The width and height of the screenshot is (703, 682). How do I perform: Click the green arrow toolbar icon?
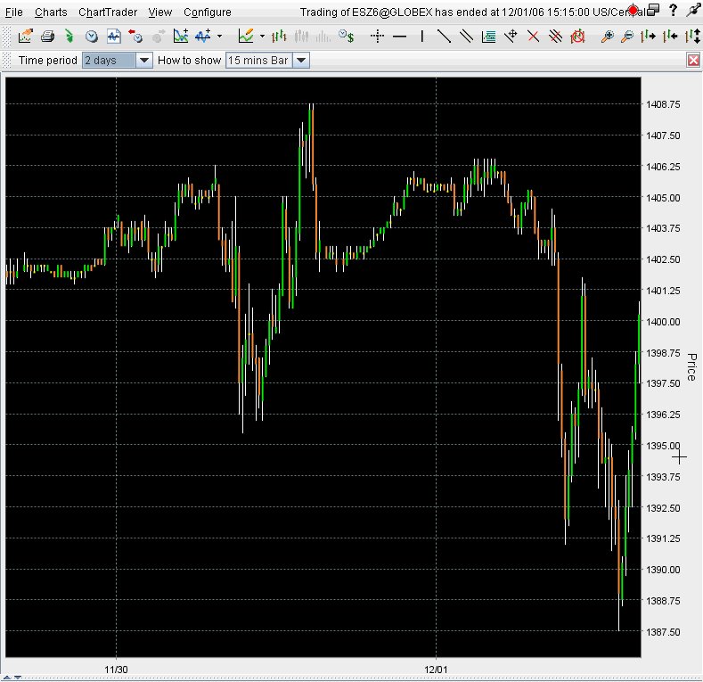[x=69, y=36]
